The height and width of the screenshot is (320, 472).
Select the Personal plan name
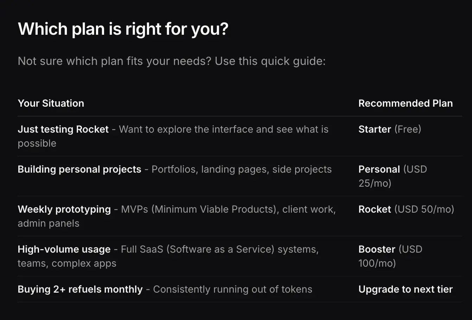[379, 169]
